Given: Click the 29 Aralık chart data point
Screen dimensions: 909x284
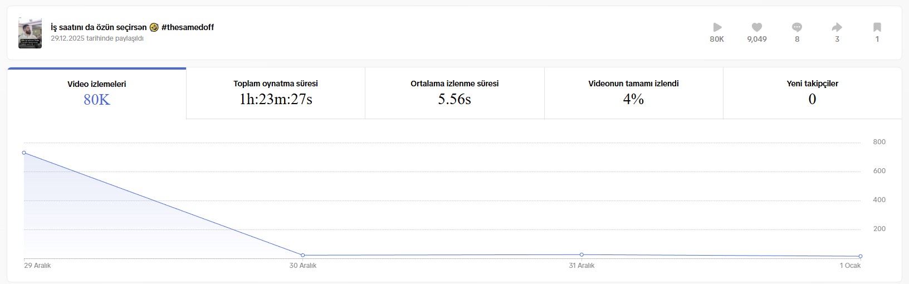Looking at the screenshot, I should tap(24, 153).
